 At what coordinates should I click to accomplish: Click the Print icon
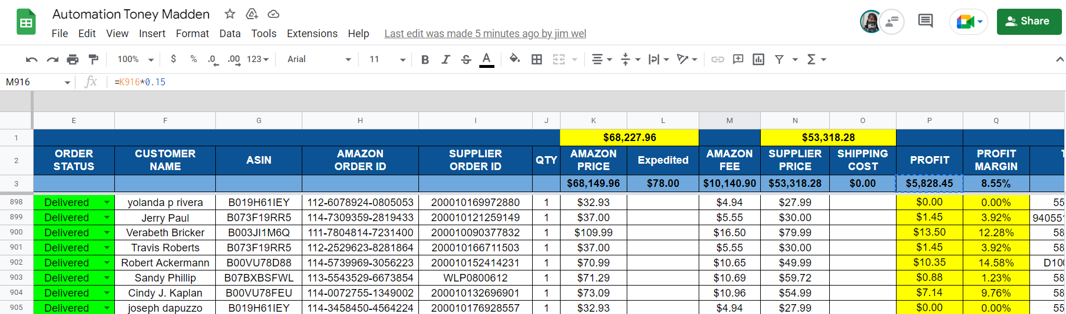(x=73, y=59)
